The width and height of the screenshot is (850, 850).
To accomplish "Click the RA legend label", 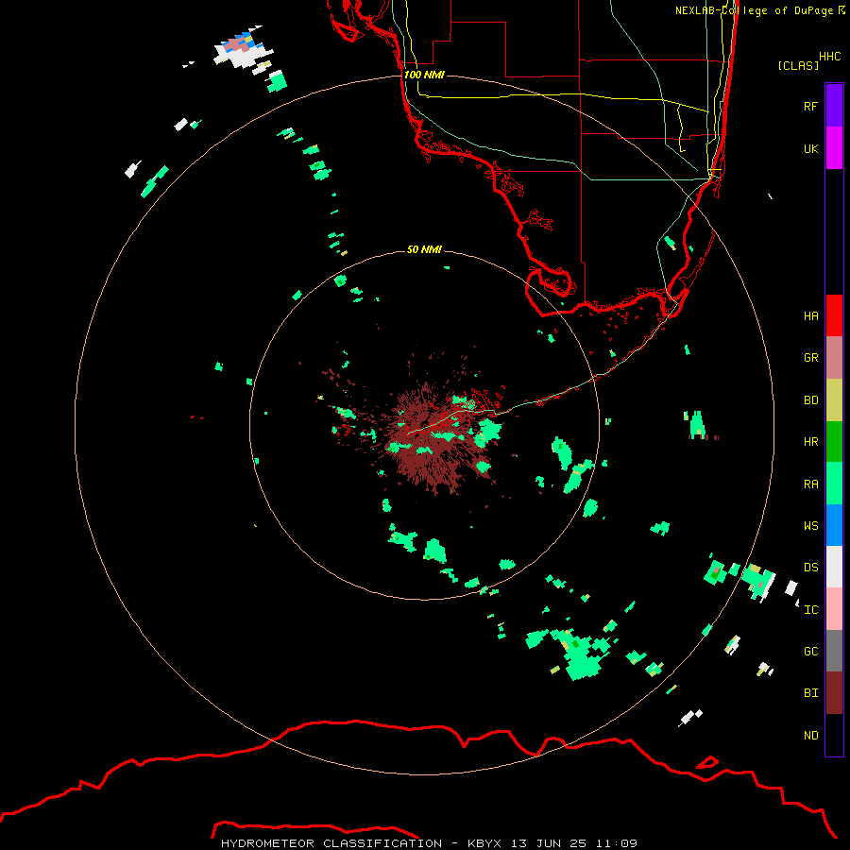I will pyautogui.click(x=810, y=484).
